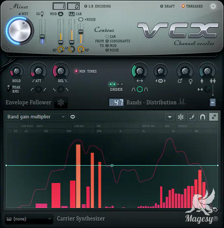Viewport: 224px width, 228px height.
Task: Click the HP filter knob under MOD fader
Action: click(x=61, y=49)
